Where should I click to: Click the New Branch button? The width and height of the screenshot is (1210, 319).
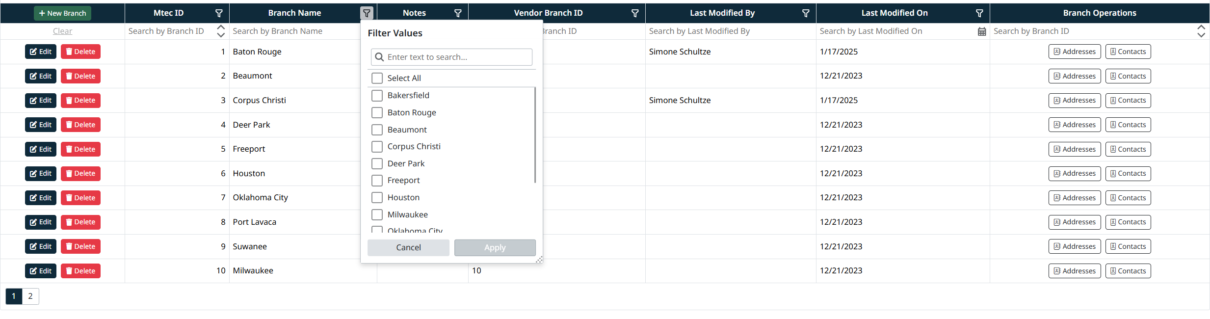[x=62, y=13]
